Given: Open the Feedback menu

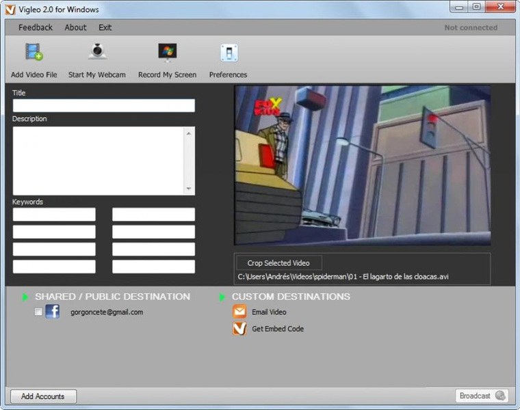Looking at the screenshot, I should pos(36,27).
